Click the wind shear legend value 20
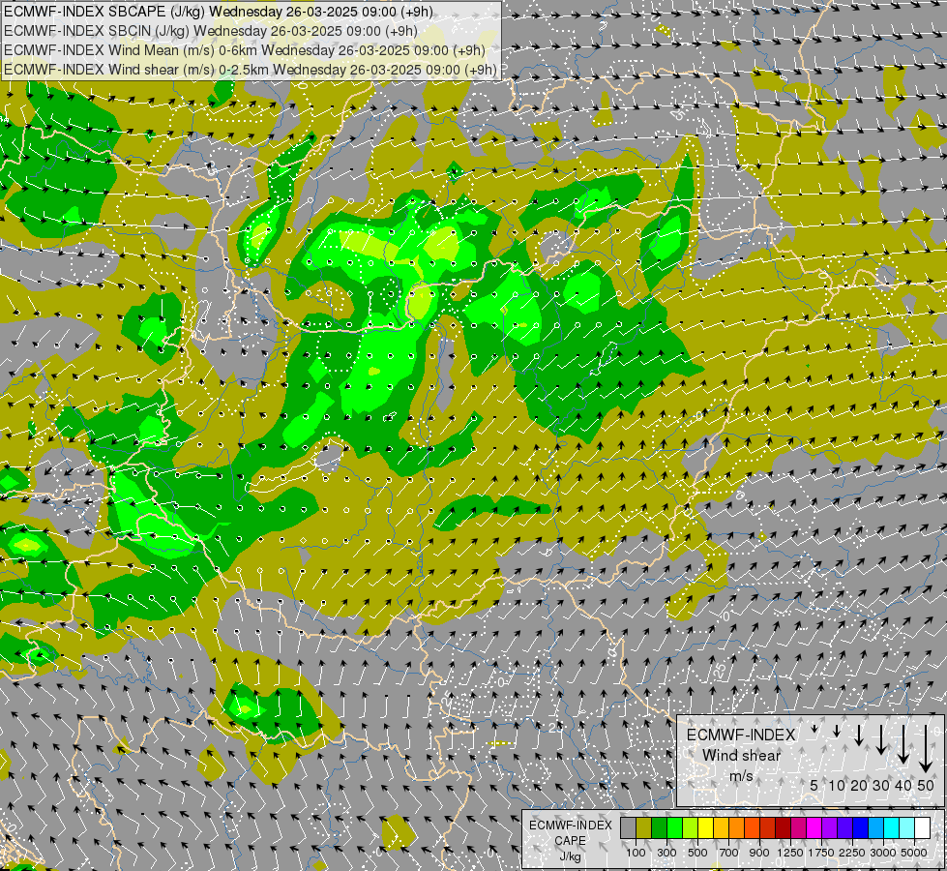Viewport: 947px width, 871px height. click(859, 785)
